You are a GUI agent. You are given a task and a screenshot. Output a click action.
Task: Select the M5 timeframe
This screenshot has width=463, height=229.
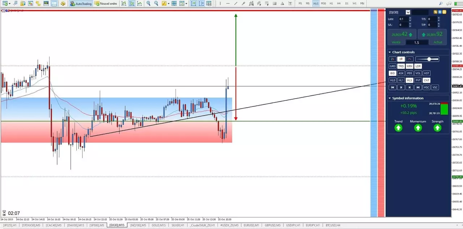pos(307,3)
